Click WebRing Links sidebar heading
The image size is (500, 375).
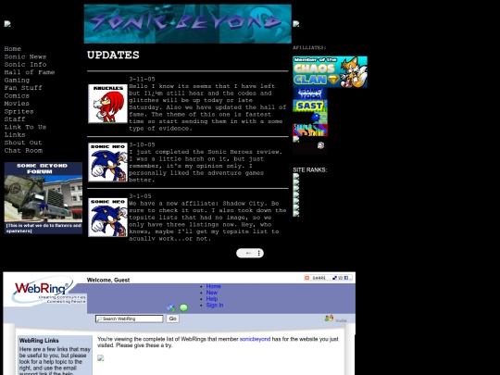(39, 341)
